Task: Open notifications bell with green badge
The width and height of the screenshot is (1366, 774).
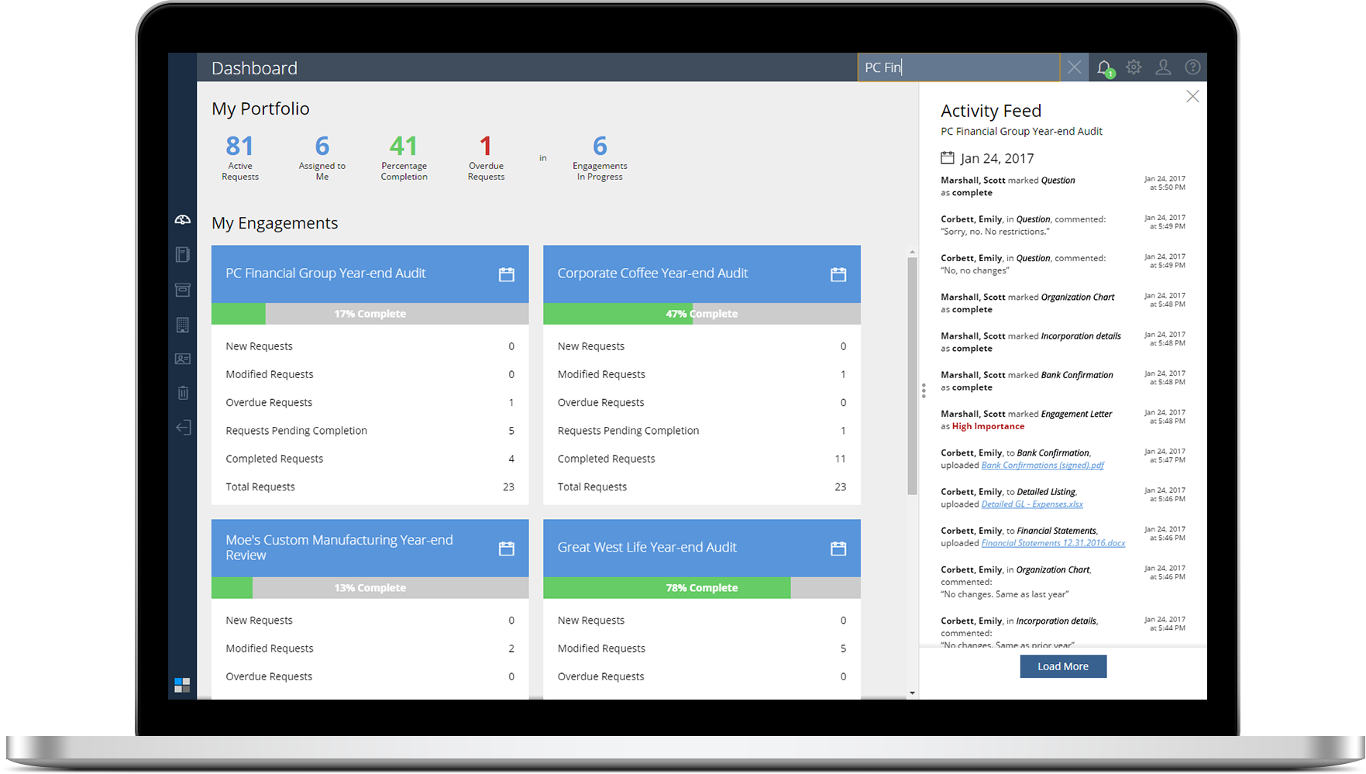Action: (1104, 68)
